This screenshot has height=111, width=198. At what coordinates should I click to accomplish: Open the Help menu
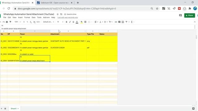(x=53, y=18)
